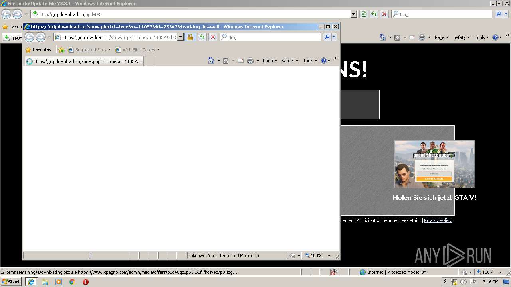Open popup search provider dropdown
Viewport: 511px width, 287px height.
[x=334, y=37]
